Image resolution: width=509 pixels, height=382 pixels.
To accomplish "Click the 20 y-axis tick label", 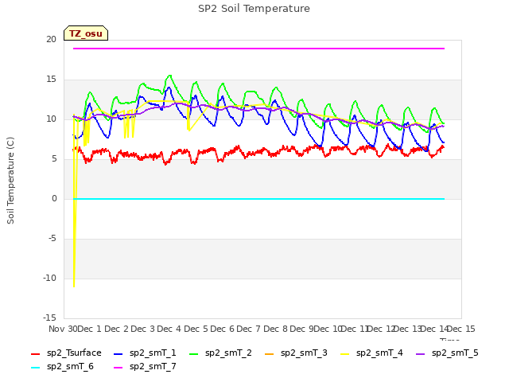I will tap(51, 39).
